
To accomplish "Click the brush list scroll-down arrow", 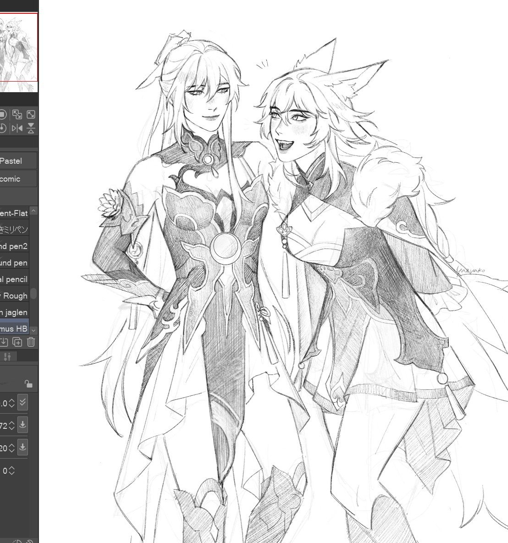I will tap(33, 331).
